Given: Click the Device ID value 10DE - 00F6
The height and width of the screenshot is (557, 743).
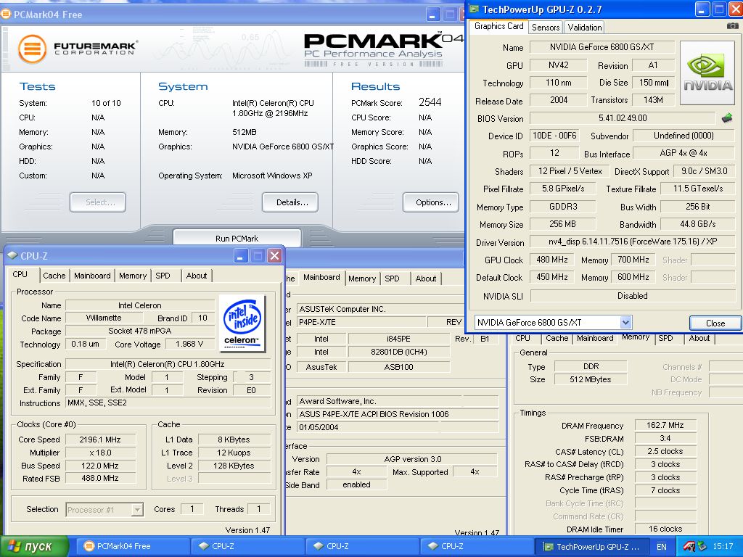Looking at the screenshot, I should point(554,136).
